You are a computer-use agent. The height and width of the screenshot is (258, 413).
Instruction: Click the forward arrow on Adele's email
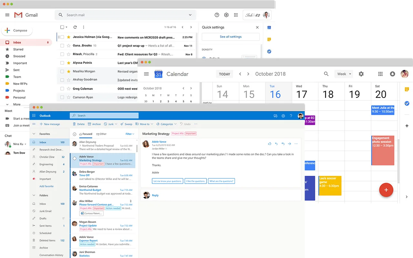[289, 144]
